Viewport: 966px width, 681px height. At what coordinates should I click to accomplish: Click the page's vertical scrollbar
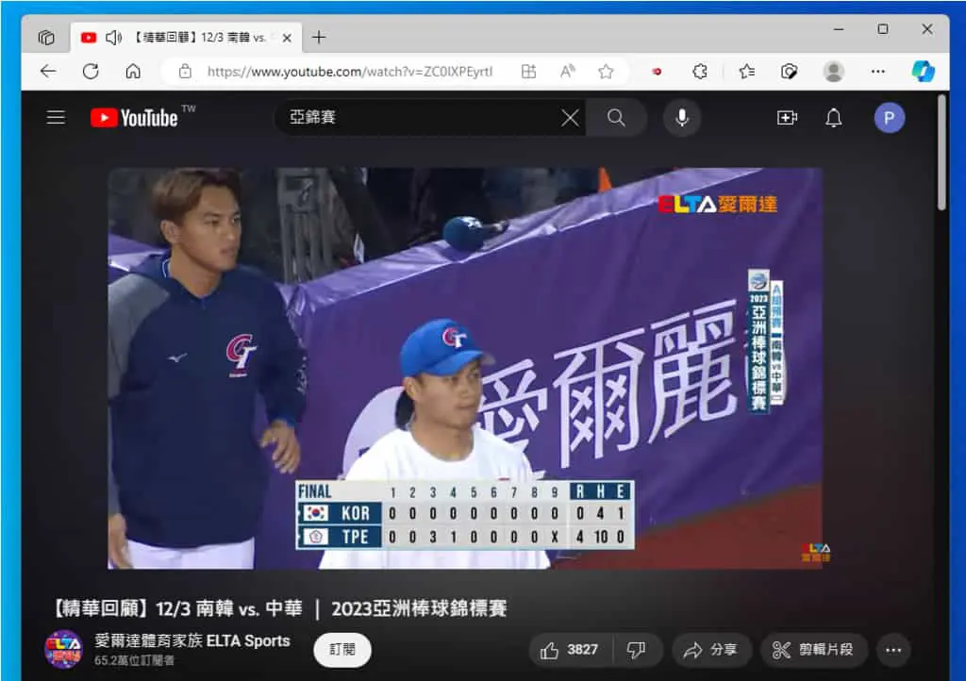941,153
